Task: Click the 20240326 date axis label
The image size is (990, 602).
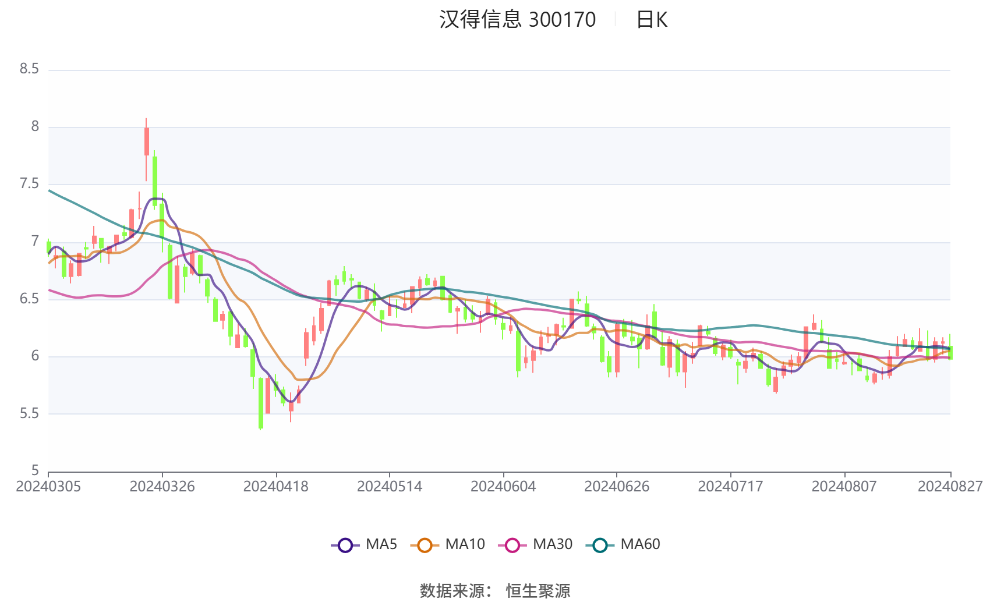Action: coord(162,487)
